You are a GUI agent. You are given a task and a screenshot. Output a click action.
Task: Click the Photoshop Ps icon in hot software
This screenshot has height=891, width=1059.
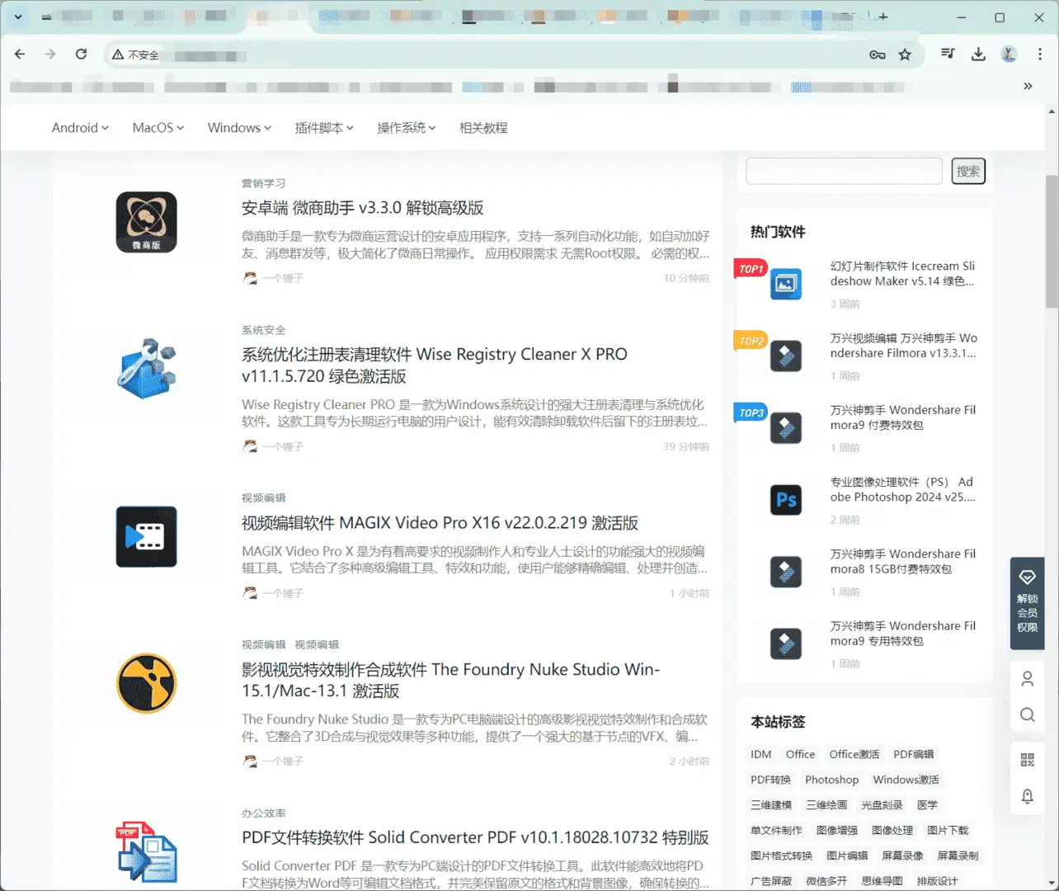point(785,500)
